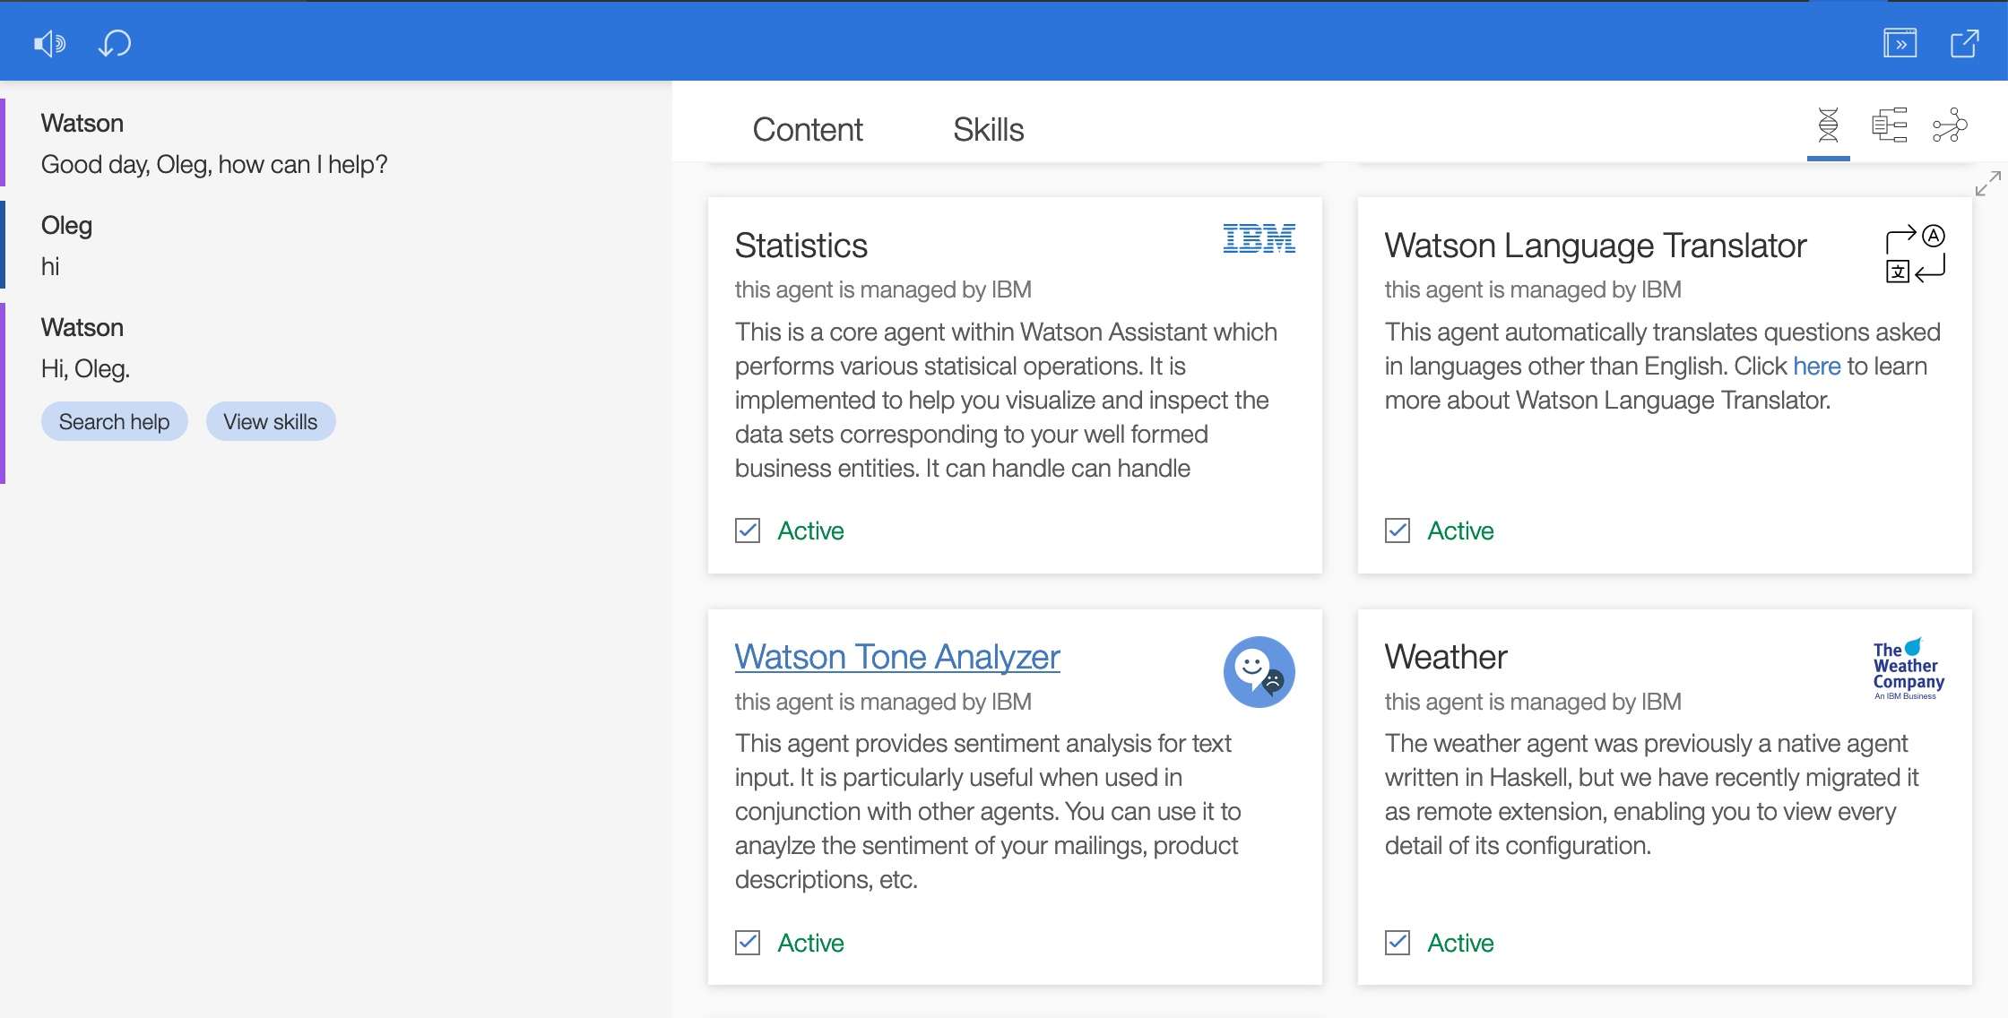Toggle active checkbox on Weather agent

tap(1398, 942)
